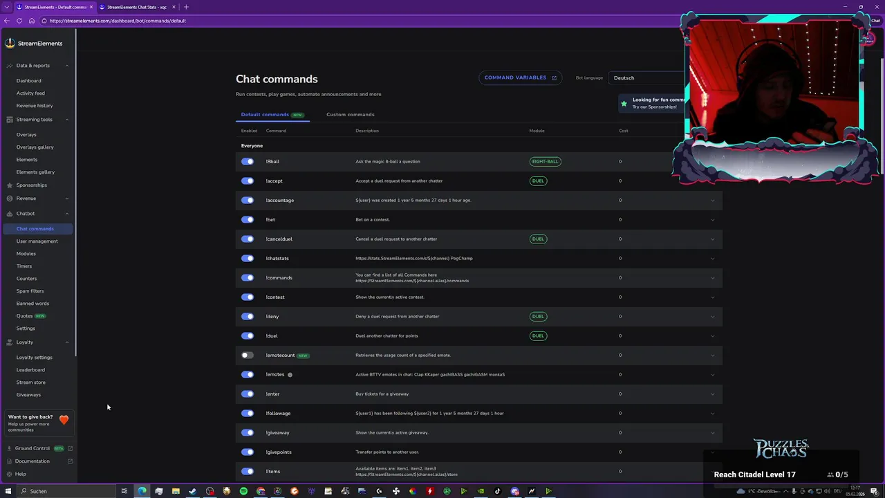Click the Everyone group heading
The height and width of the screenshot is (498, 885).
[x=252, y=146]
